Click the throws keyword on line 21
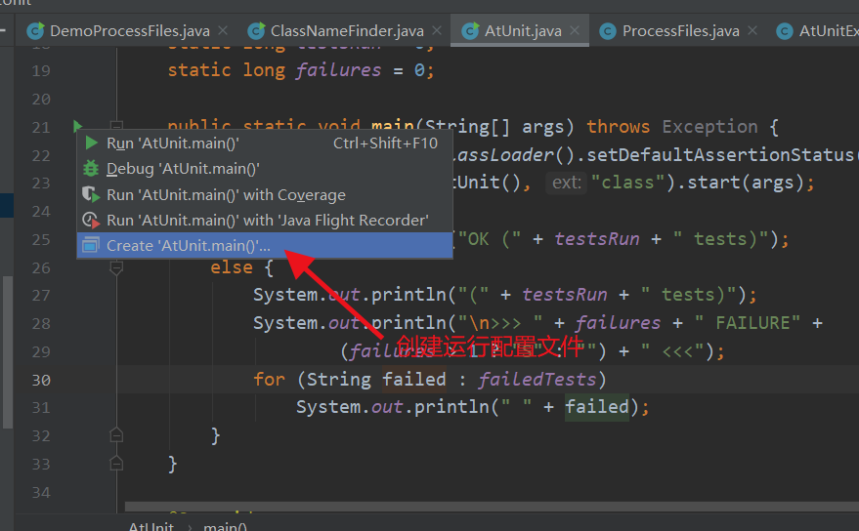The height and width of the screenshot is (531, 859). click(618, 127)
